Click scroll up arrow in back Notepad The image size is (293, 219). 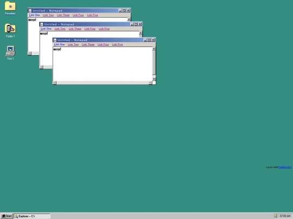129,19
